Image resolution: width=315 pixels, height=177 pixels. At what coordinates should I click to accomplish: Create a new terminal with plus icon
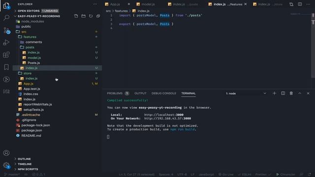274,93
